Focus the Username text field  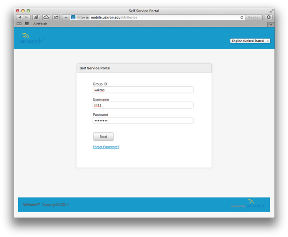point(143,105)
